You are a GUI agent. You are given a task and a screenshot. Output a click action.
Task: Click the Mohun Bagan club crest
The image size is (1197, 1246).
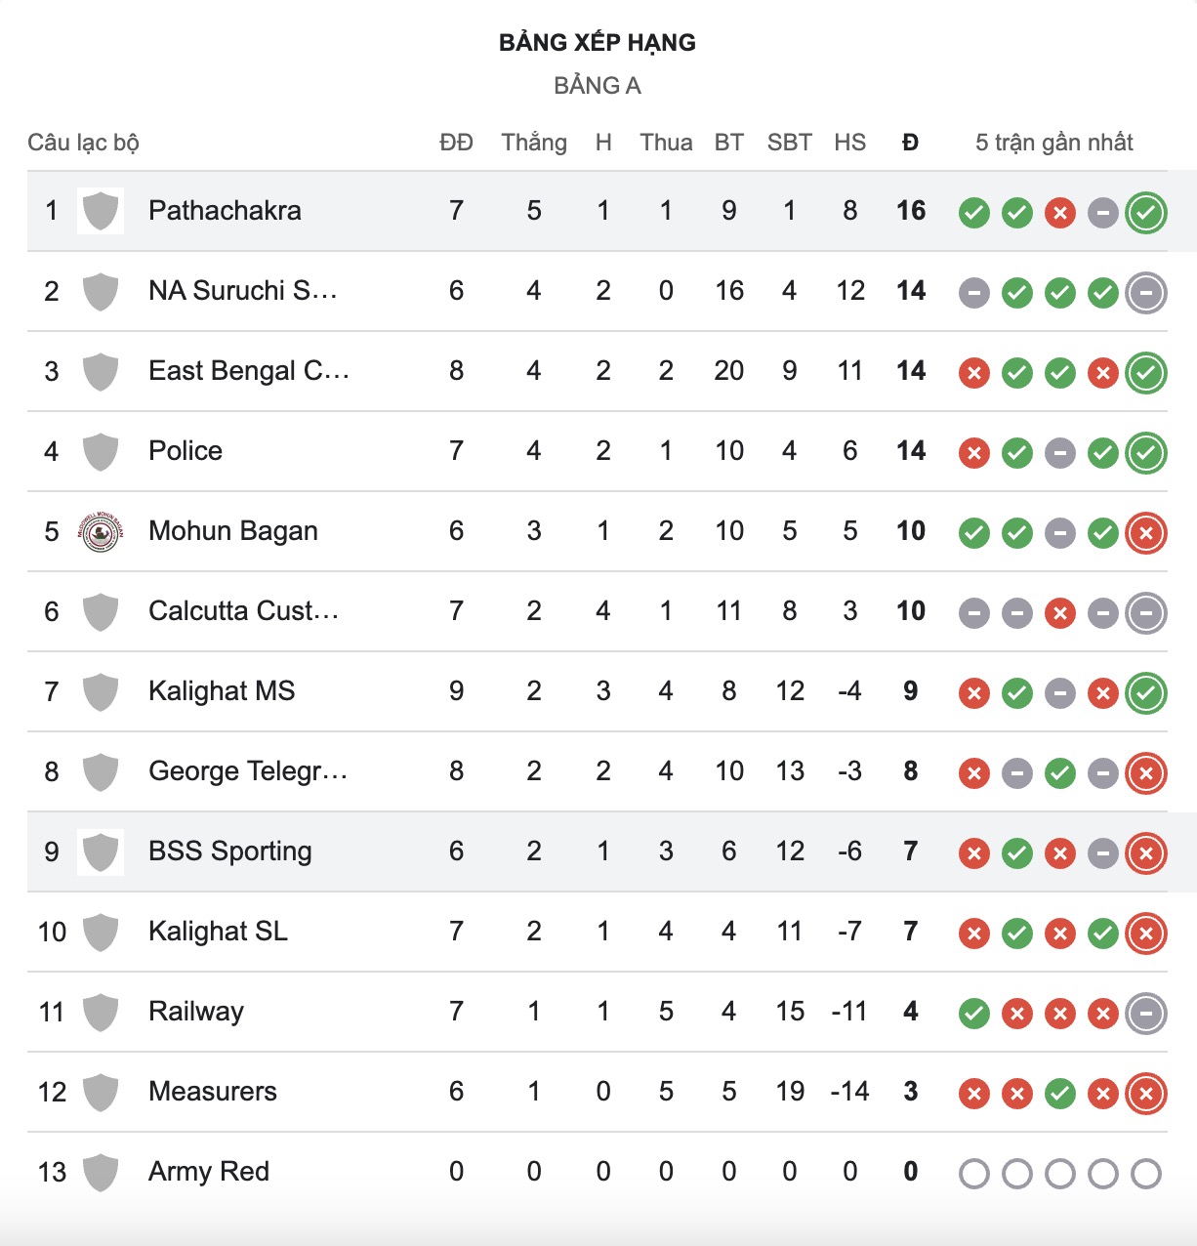[x=101, y=531]
